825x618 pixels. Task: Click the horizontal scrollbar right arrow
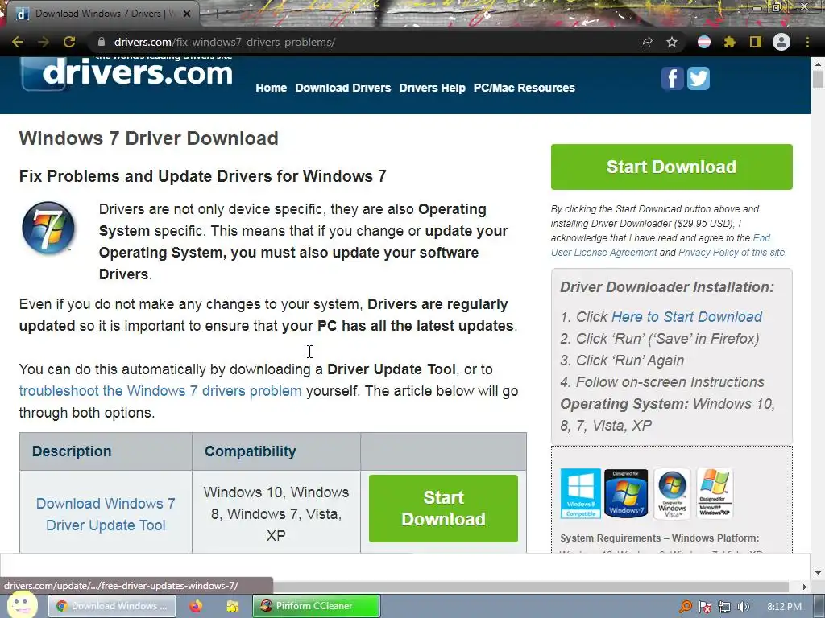(x=804, y=587)
